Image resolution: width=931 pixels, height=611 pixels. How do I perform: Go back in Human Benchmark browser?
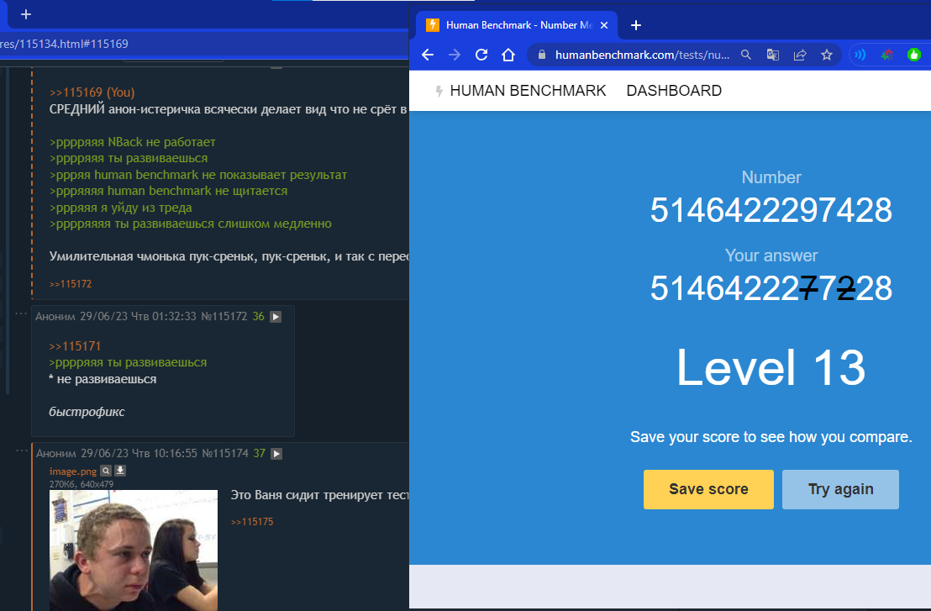428,55
